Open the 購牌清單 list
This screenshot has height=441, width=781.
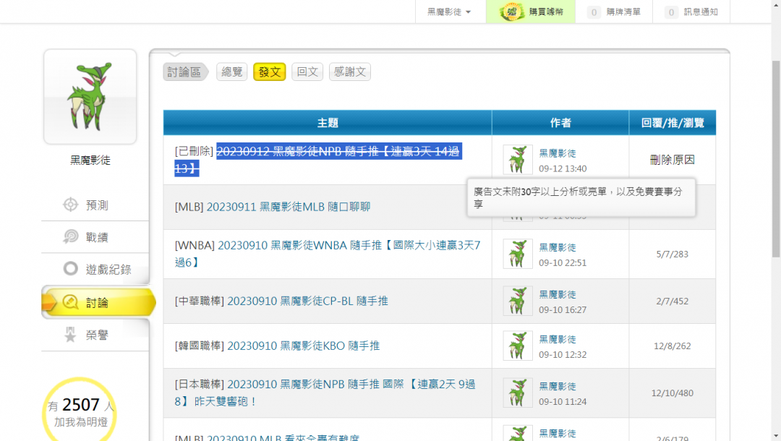click(614, 12)
